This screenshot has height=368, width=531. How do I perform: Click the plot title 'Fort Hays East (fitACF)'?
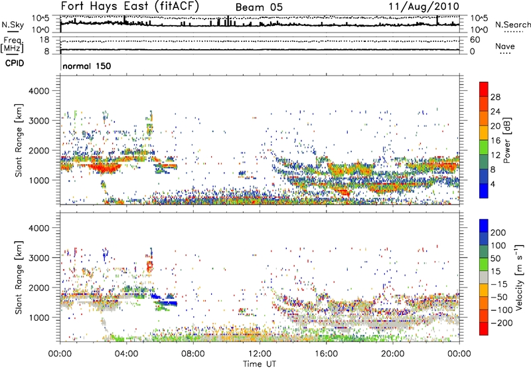(x=129, y=7)
